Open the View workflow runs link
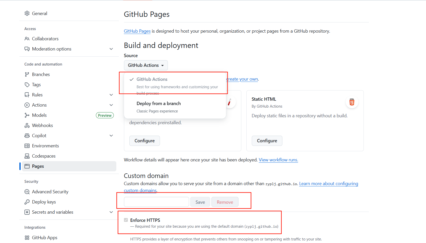Screen dimensions: 426x243 (x=278, y=160)
